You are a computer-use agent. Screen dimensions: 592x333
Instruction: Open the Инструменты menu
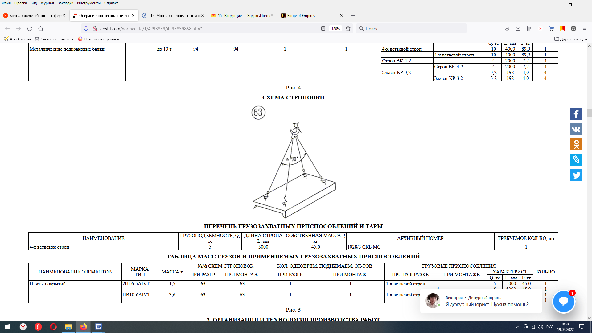pyautogui.click(x=89, y=3)
